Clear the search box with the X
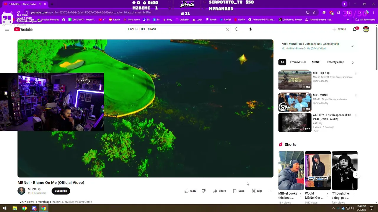This screenshot has width=378, height=212. pyautogui.click(x=227, y=29)
